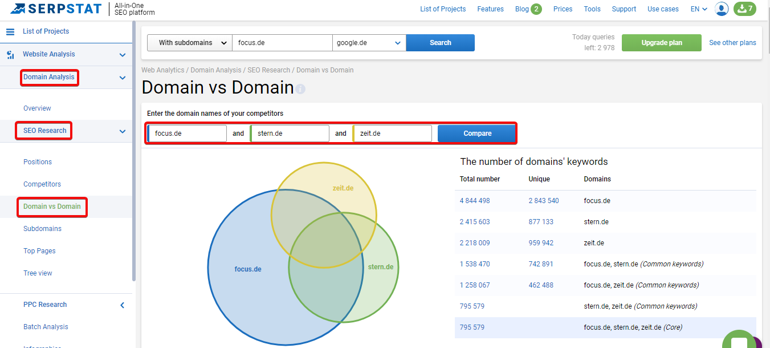Viewport: 770px width, 348px height.
Task: Click the blue Search button
Action: pos(441,43)
